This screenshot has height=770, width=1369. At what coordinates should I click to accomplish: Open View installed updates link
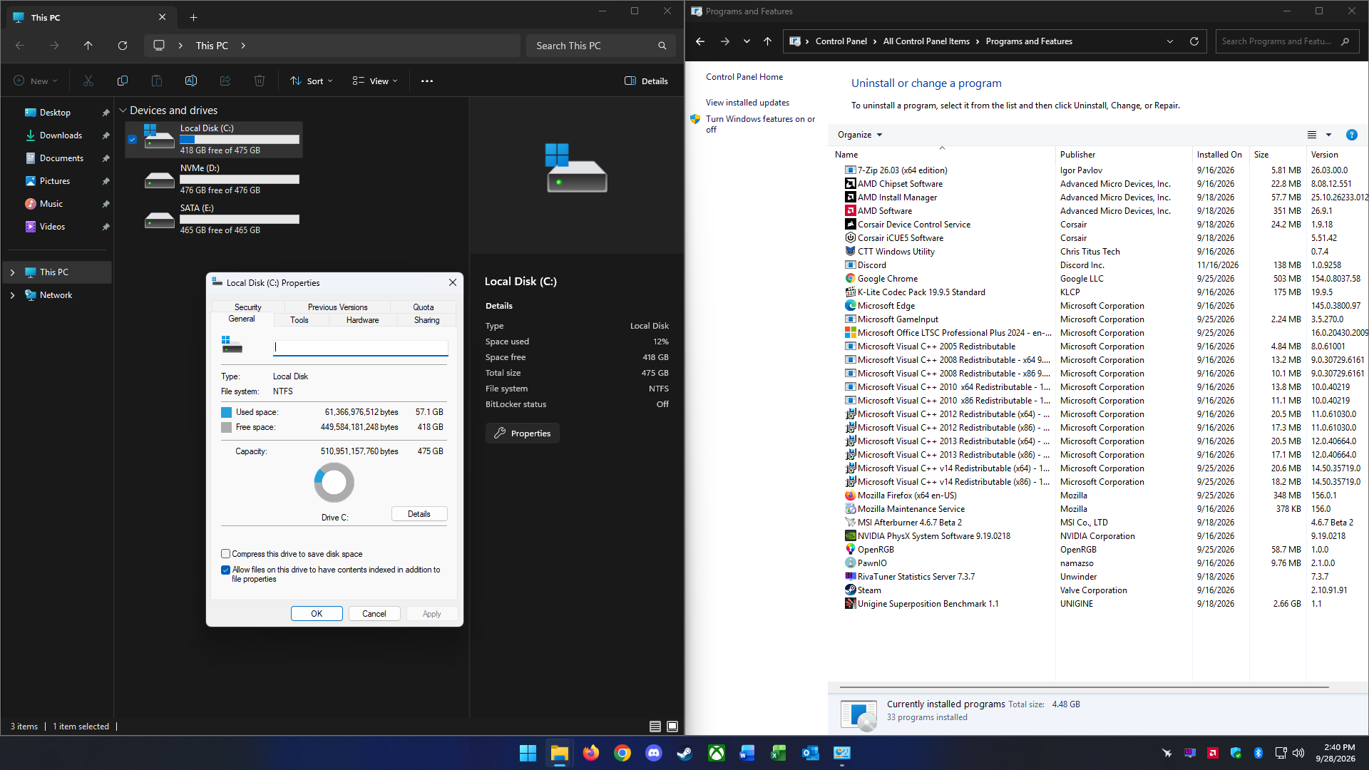pos(747,103)
